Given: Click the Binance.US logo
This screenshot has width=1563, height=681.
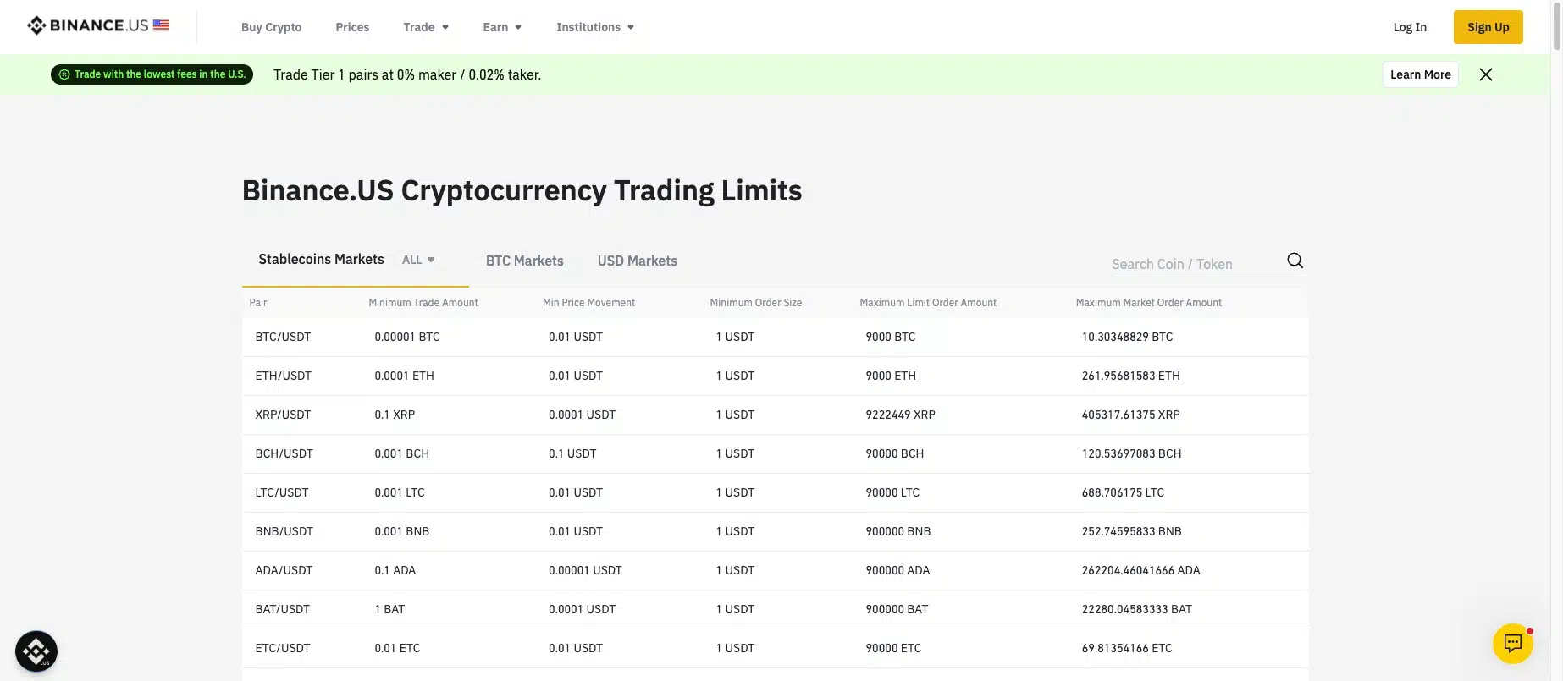Looking at the screenshot, I should [x=98, y=25].
